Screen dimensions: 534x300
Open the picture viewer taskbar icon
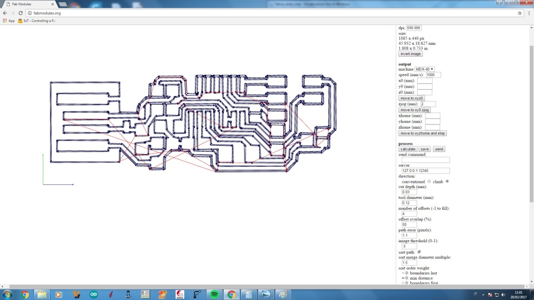point(266,294)
